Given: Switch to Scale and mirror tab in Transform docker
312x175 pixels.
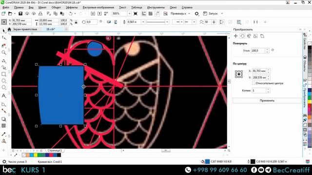Looking at the screenshot, I should click(x=249, y=36).
